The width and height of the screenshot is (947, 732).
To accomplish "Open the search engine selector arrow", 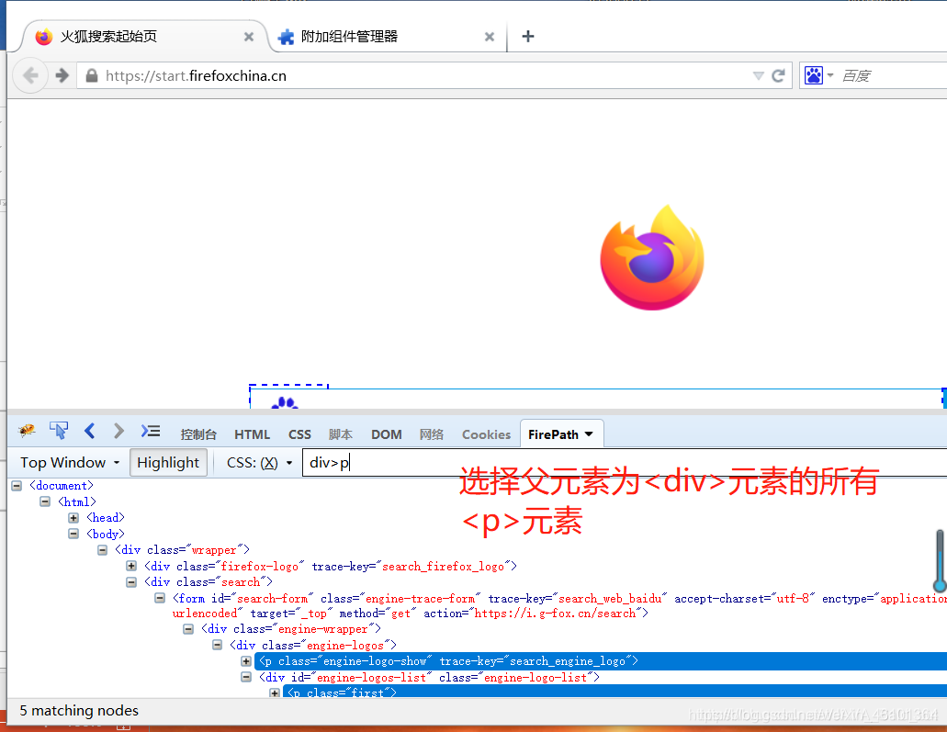I will pos(830,75).
